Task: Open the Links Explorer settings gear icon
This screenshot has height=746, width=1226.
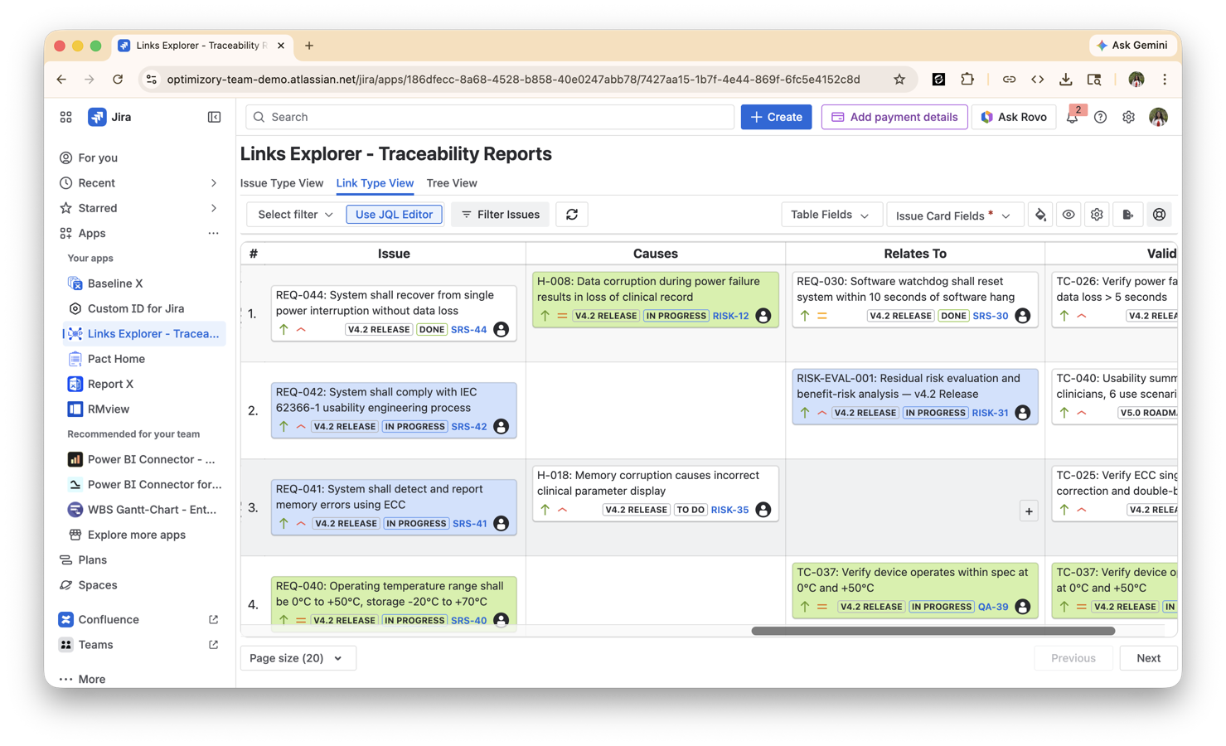Action: click(x=1097, y=214)
